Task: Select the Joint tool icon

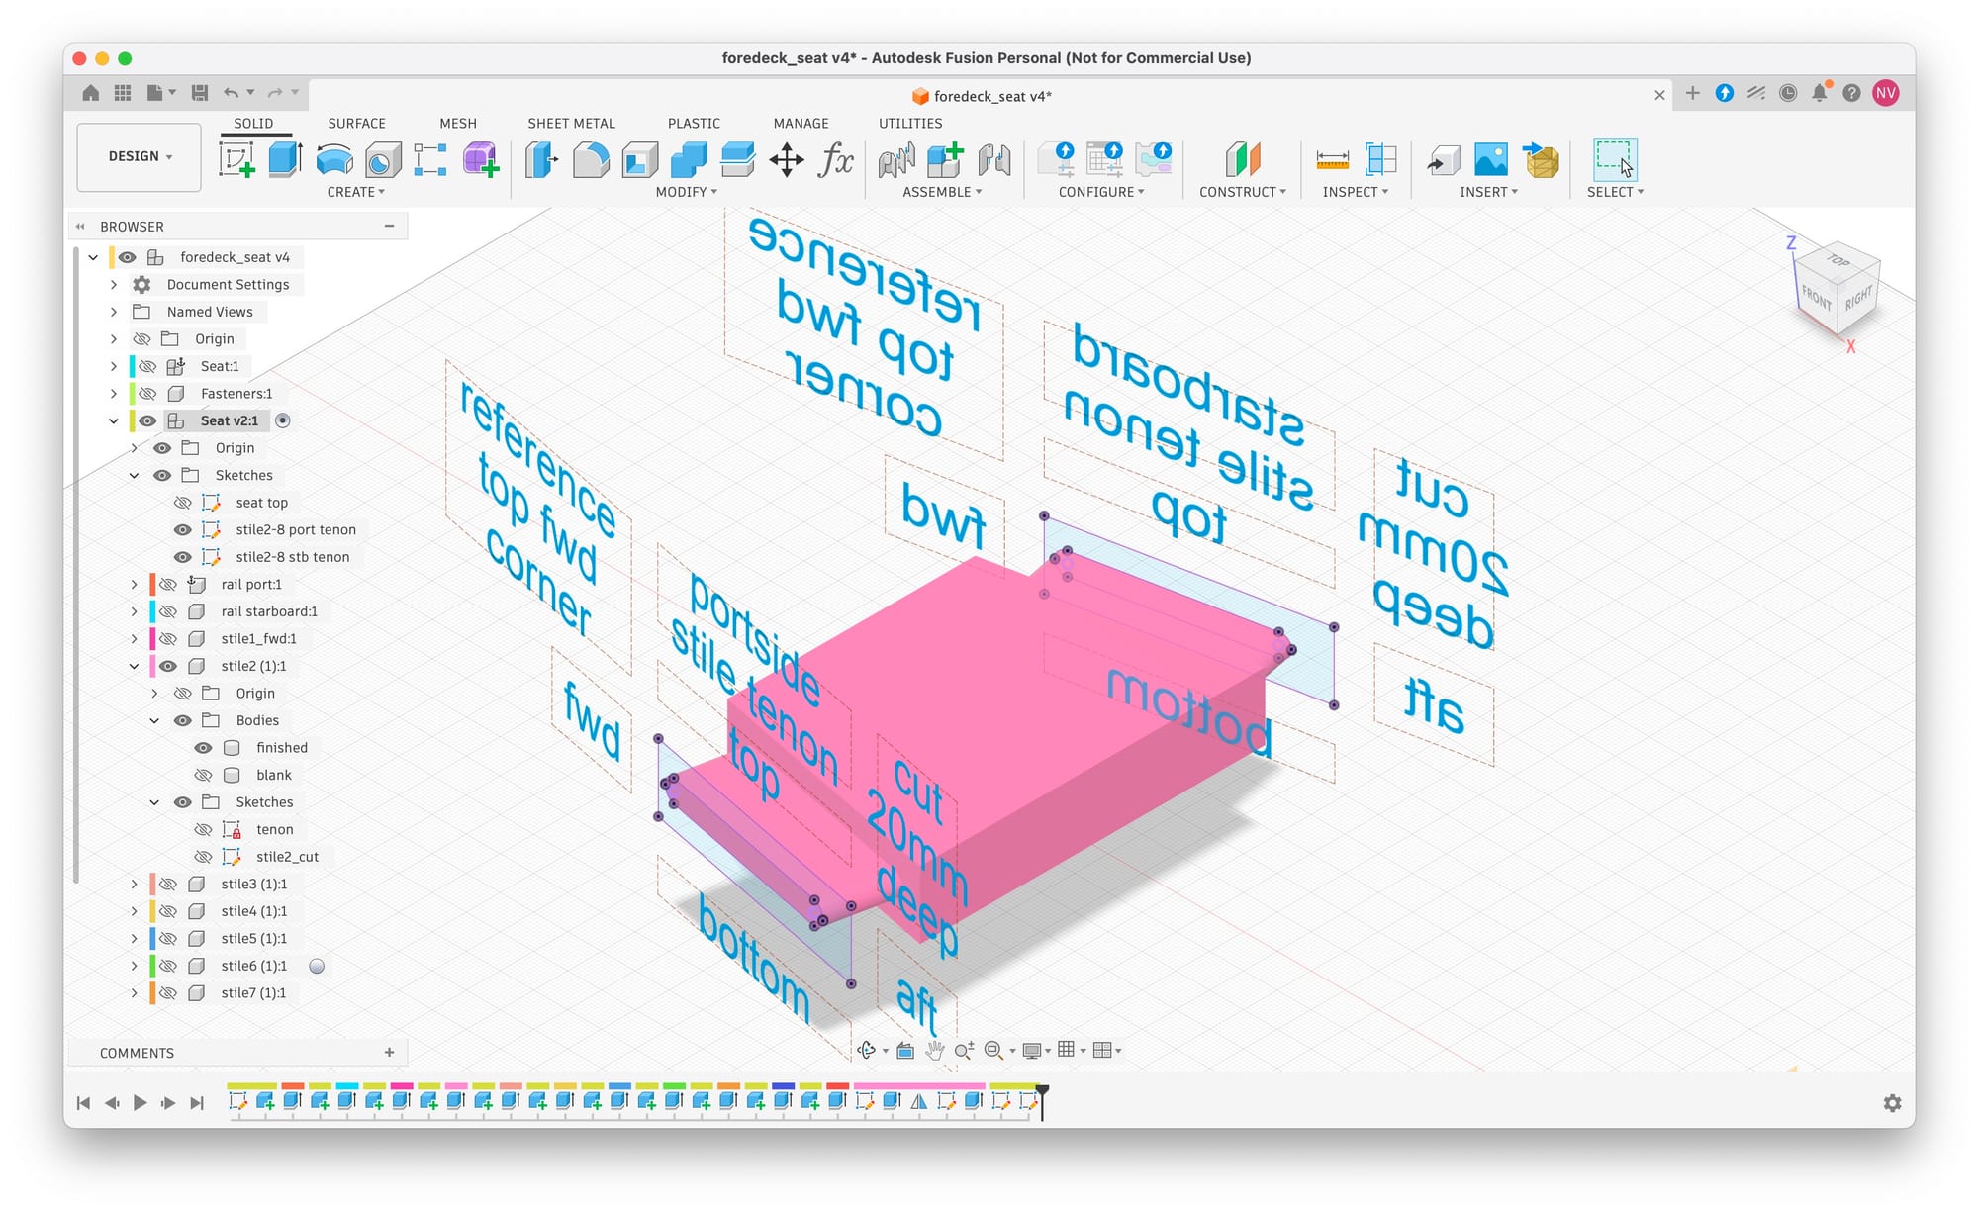Action: [x=993, y=159]
